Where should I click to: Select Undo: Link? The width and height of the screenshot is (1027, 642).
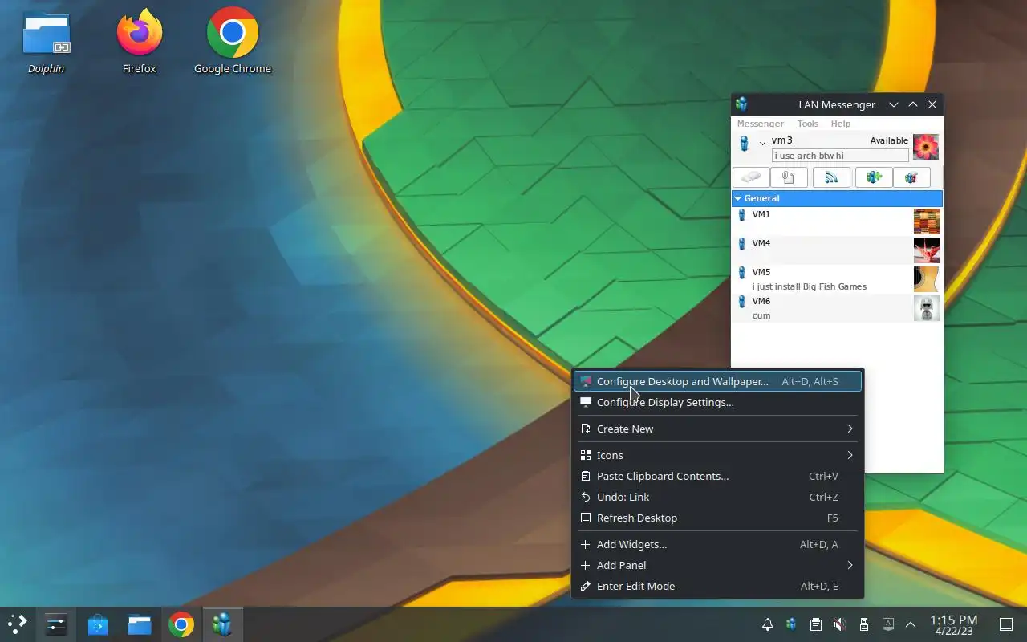(717, 497)
